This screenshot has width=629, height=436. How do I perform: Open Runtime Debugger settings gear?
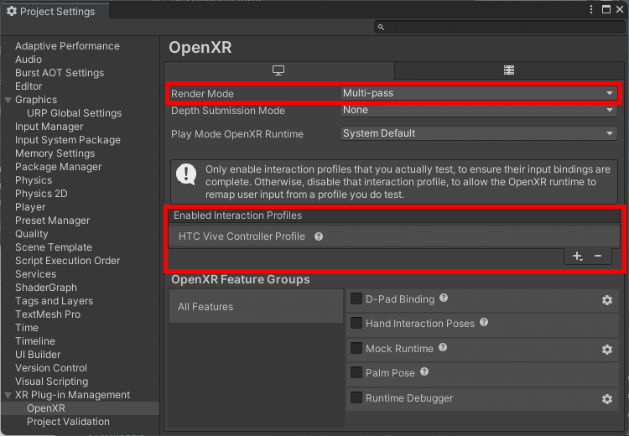point(607,399)
